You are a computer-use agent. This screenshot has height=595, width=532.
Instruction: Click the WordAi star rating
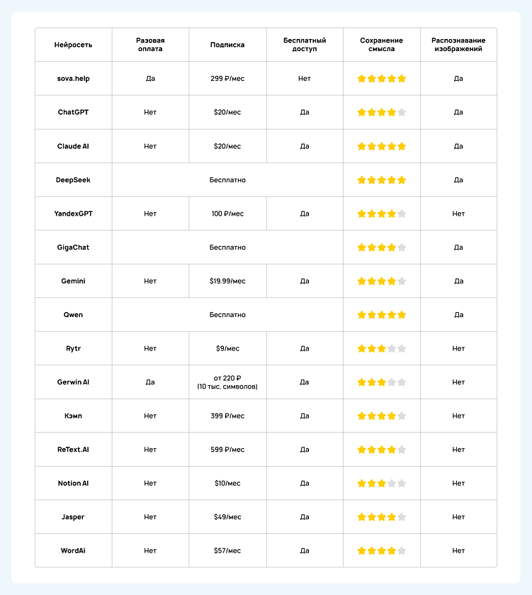(x=382, y=550)
